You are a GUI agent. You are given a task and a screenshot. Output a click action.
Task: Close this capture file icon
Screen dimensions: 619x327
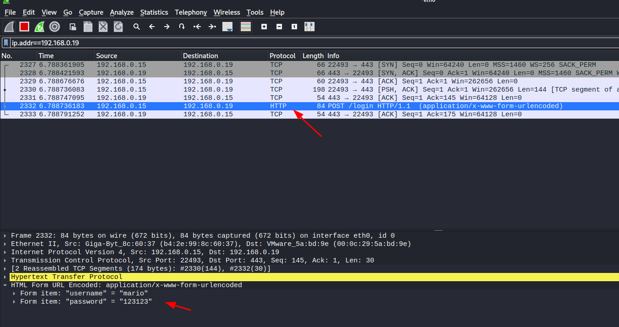(x=103, y=27)
